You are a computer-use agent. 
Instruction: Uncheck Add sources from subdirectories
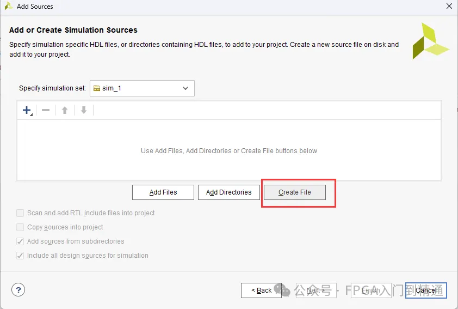tap(20, 241)
